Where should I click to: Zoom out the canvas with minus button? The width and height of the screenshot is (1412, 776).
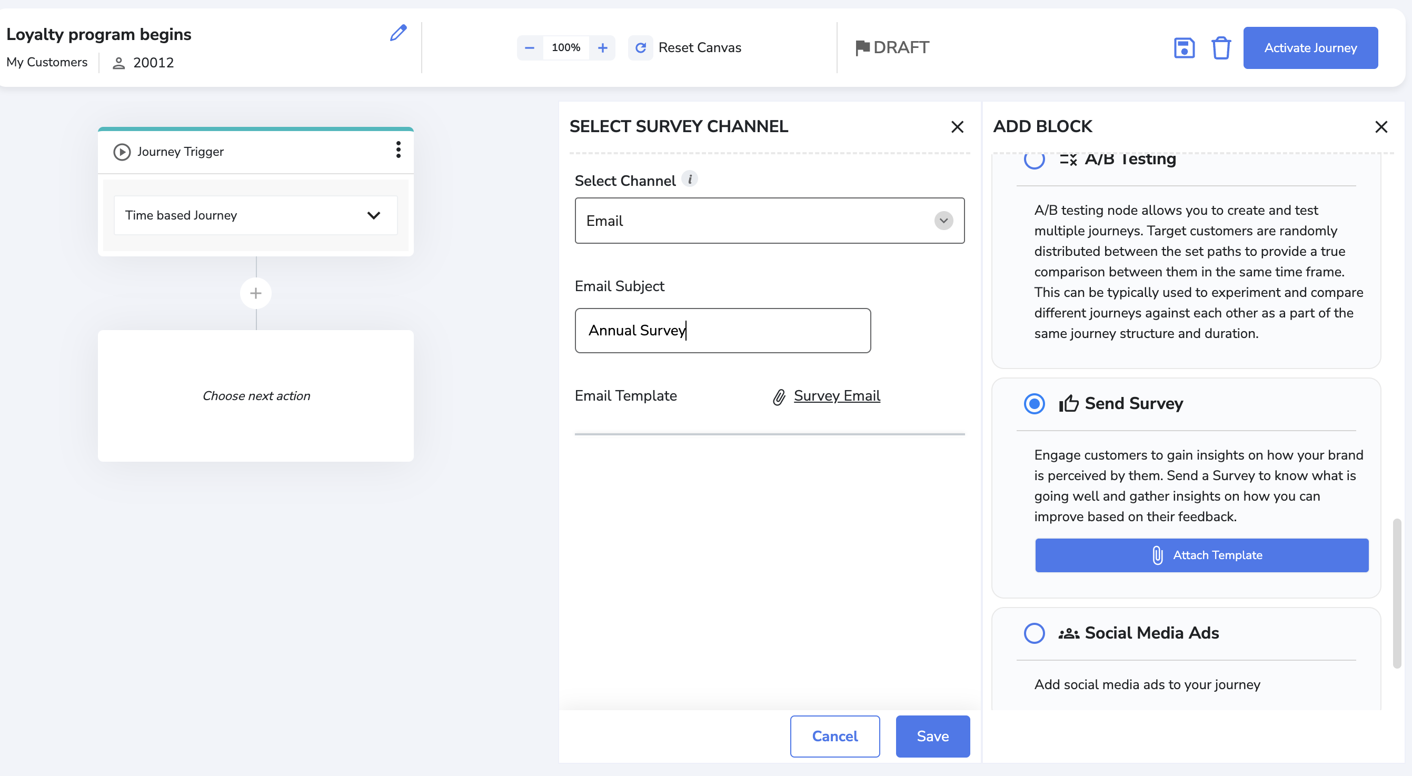click(x=530, y=48)
